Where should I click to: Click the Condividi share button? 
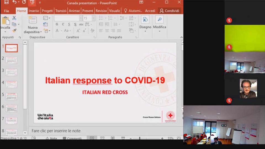169,11
